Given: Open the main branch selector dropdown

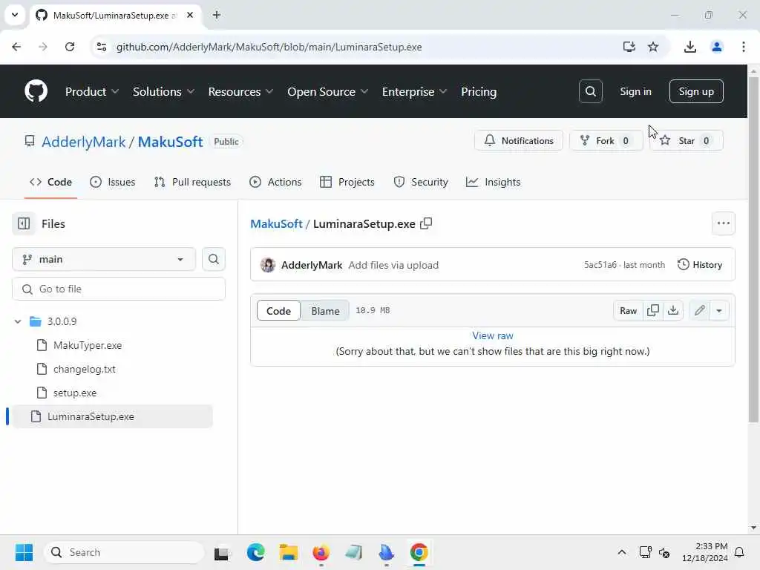Looking at the screenshot, I should (x=104, y=259).
